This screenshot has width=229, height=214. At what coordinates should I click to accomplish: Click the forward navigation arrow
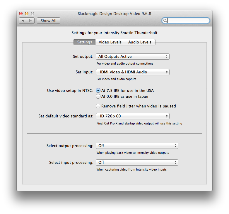click(30, 21)
